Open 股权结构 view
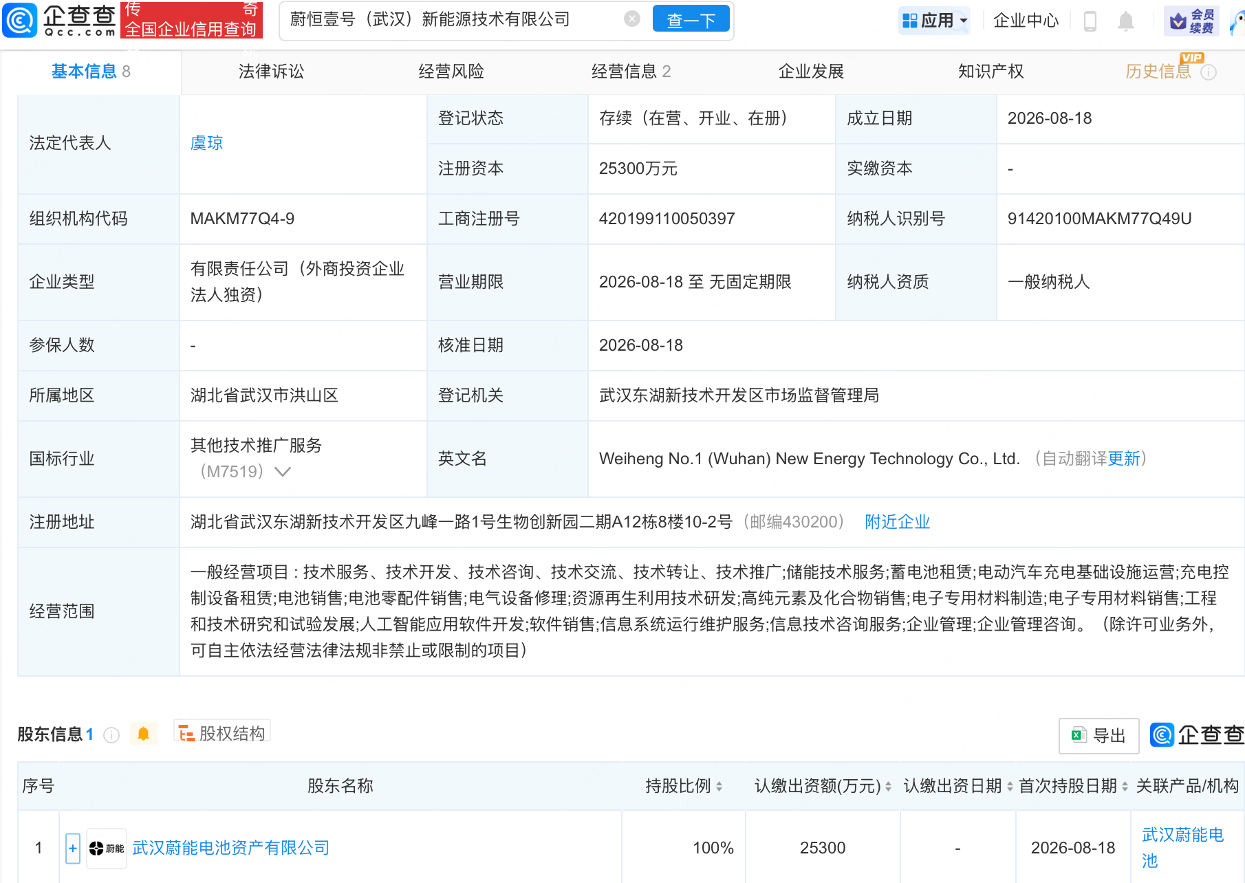The height and width of the screenshot is (883, 1245). 222,734
